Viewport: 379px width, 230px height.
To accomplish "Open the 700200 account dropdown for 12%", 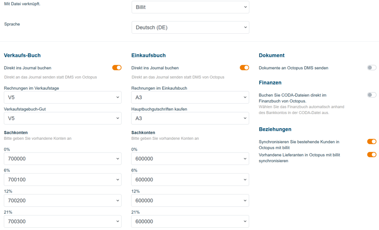I will [63, 201].
